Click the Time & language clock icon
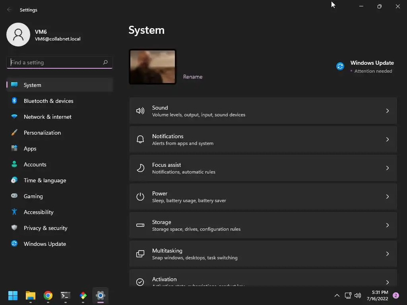This screenshot has height=305, width=407. [14, 180]
